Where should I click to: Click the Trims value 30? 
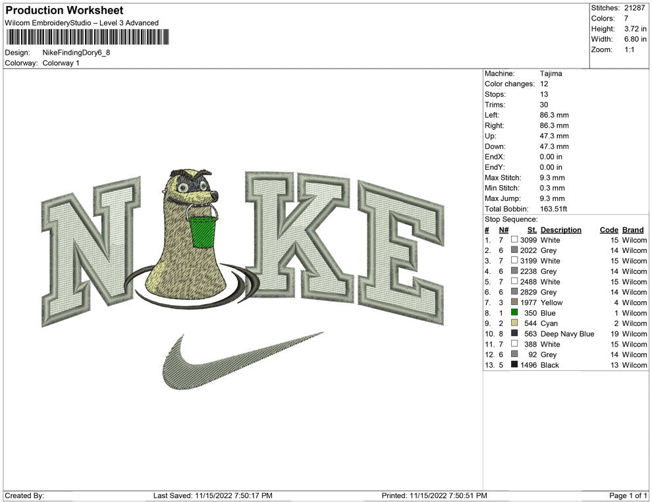544,104
